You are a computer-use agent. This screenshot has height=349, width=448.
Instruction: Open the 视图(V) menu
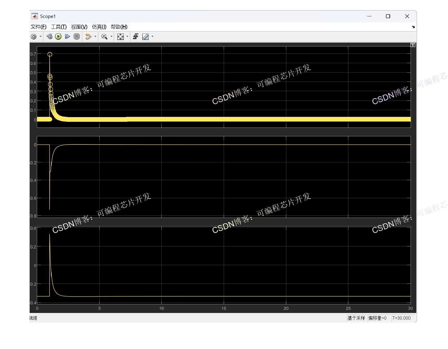coord(79,27)
